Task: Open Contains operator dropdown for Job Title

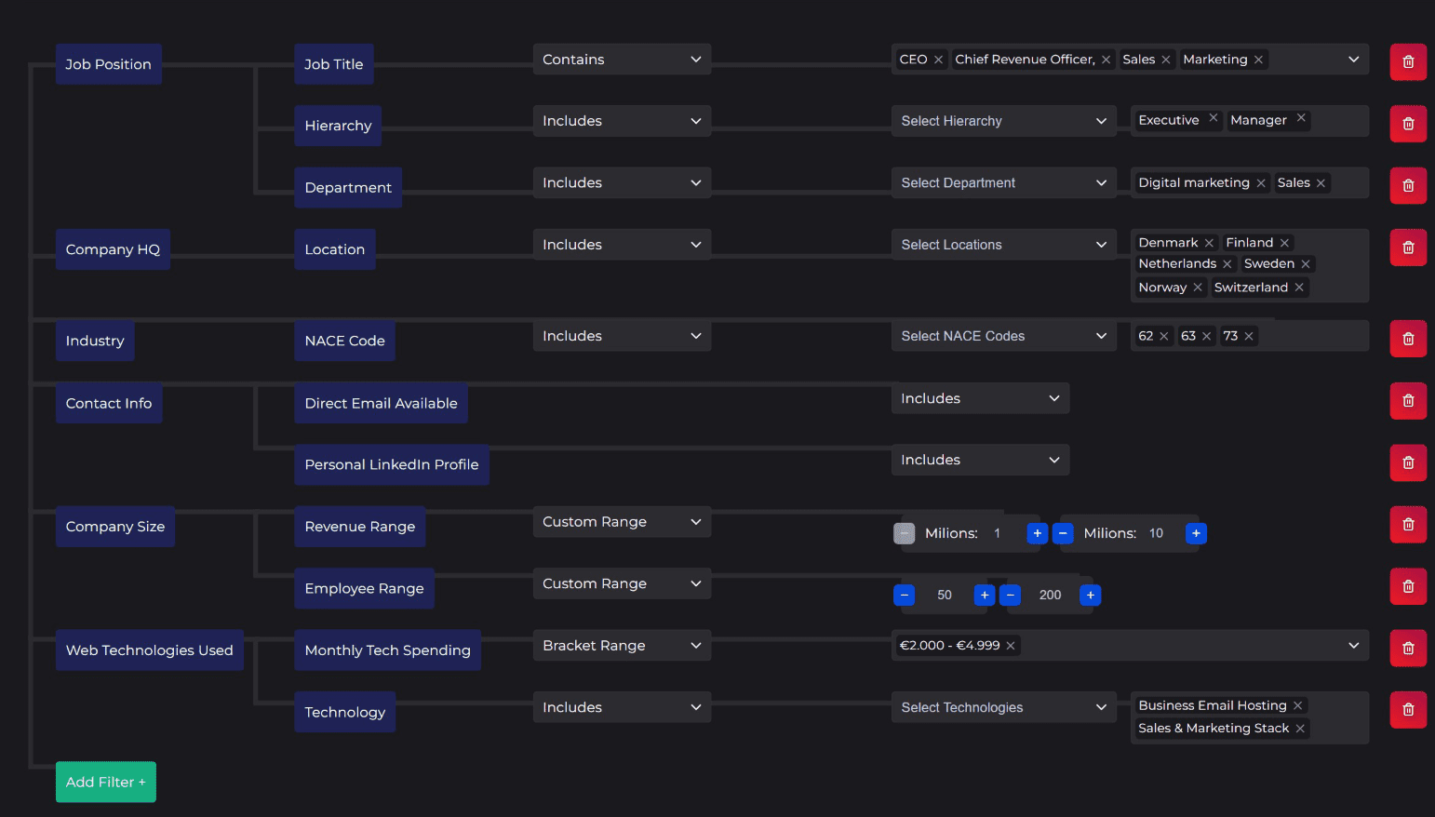Action: pos(621,60)
